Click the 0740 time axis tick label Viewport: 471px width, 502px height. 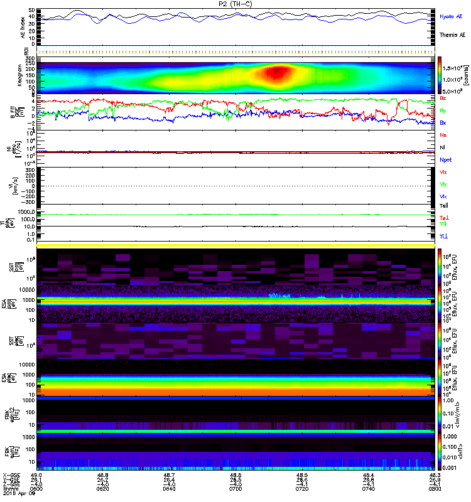click(x=369, y=489)
